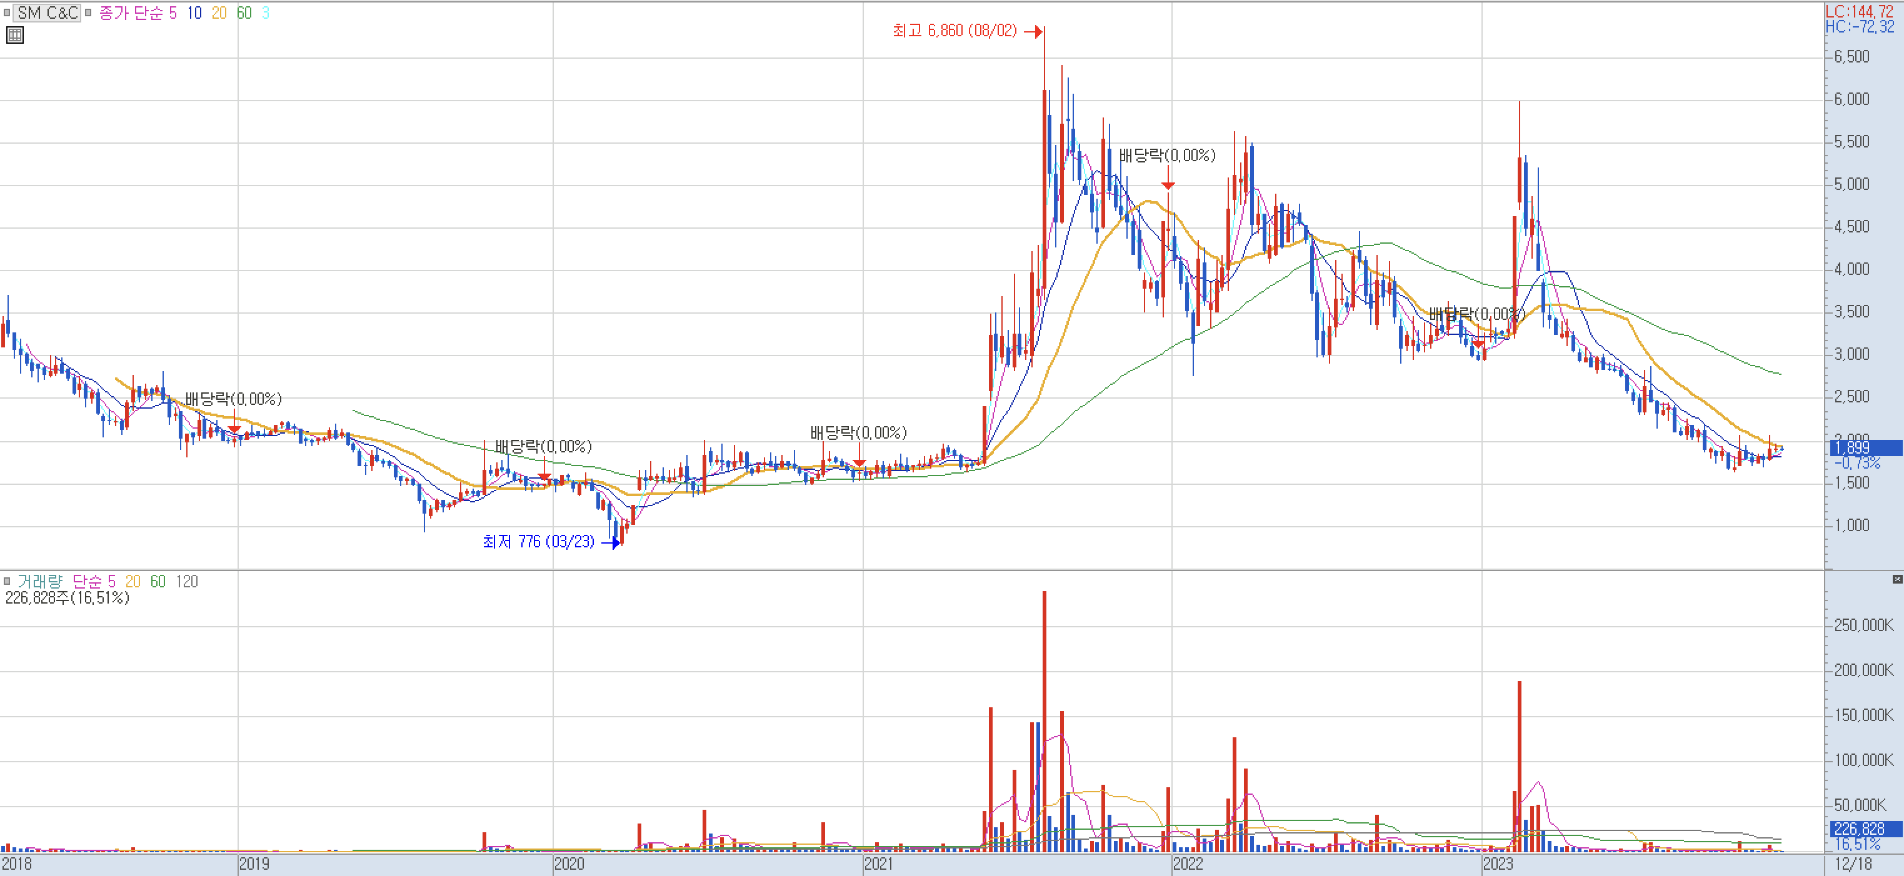Click the red ex-dividend arrow near early 2022
The width and height of the screenshot is (1904, 876).
1168,181
